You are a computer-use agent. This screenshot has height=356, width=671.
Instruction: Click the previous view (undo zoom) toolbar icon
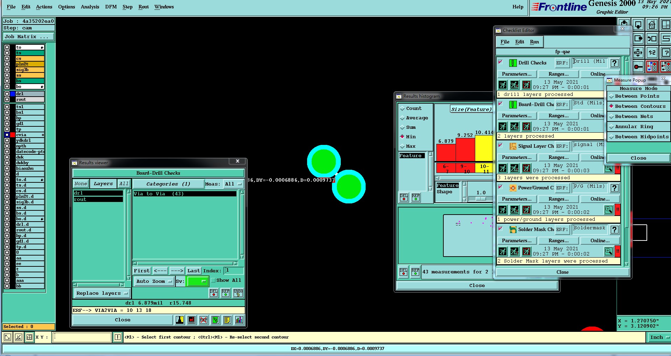(x=652, y=39)
